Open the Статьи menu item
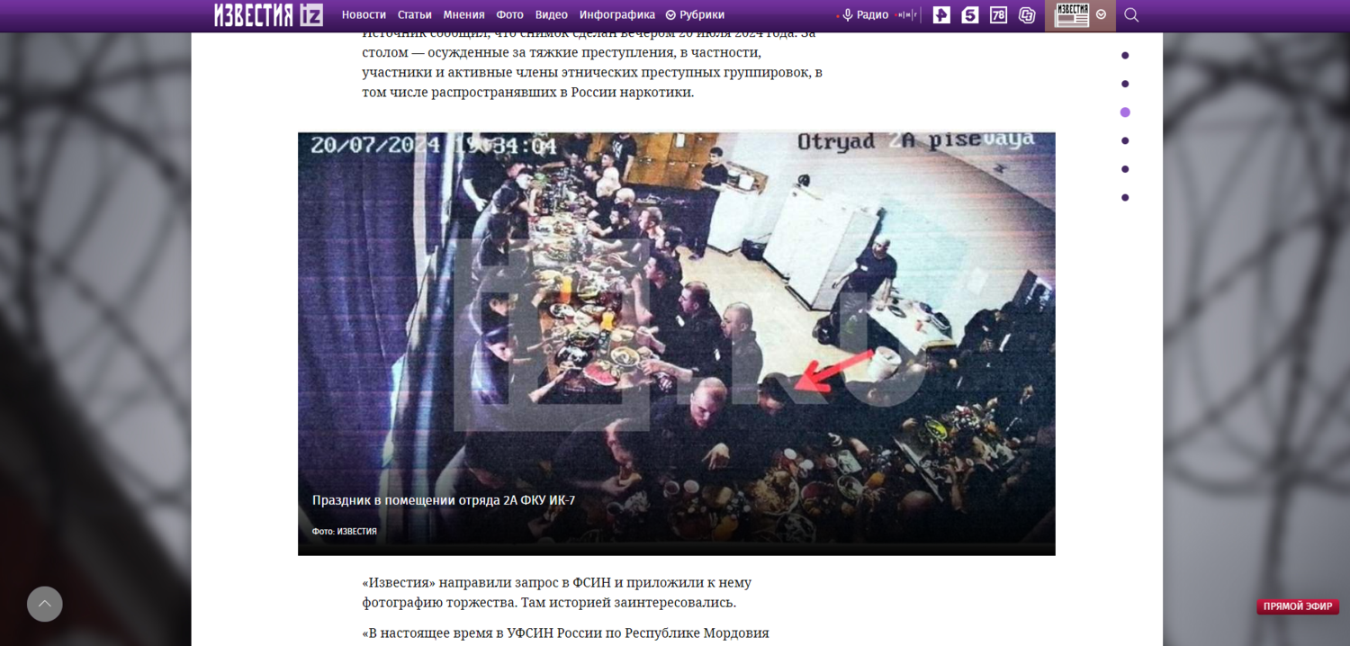The width and height of the screenshot is (1350, 646). (414, 15)
